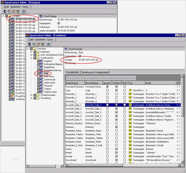Click the stacked documents icon in Formulare toolbar
Viewport: 186px width, 173px height.
34,44
